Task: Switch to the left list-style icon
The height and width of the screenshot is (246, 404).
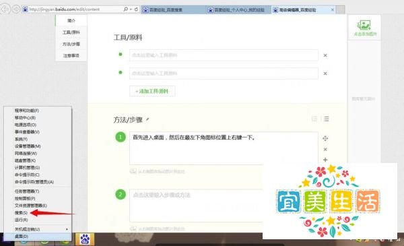Action: [x=314, y=119]
